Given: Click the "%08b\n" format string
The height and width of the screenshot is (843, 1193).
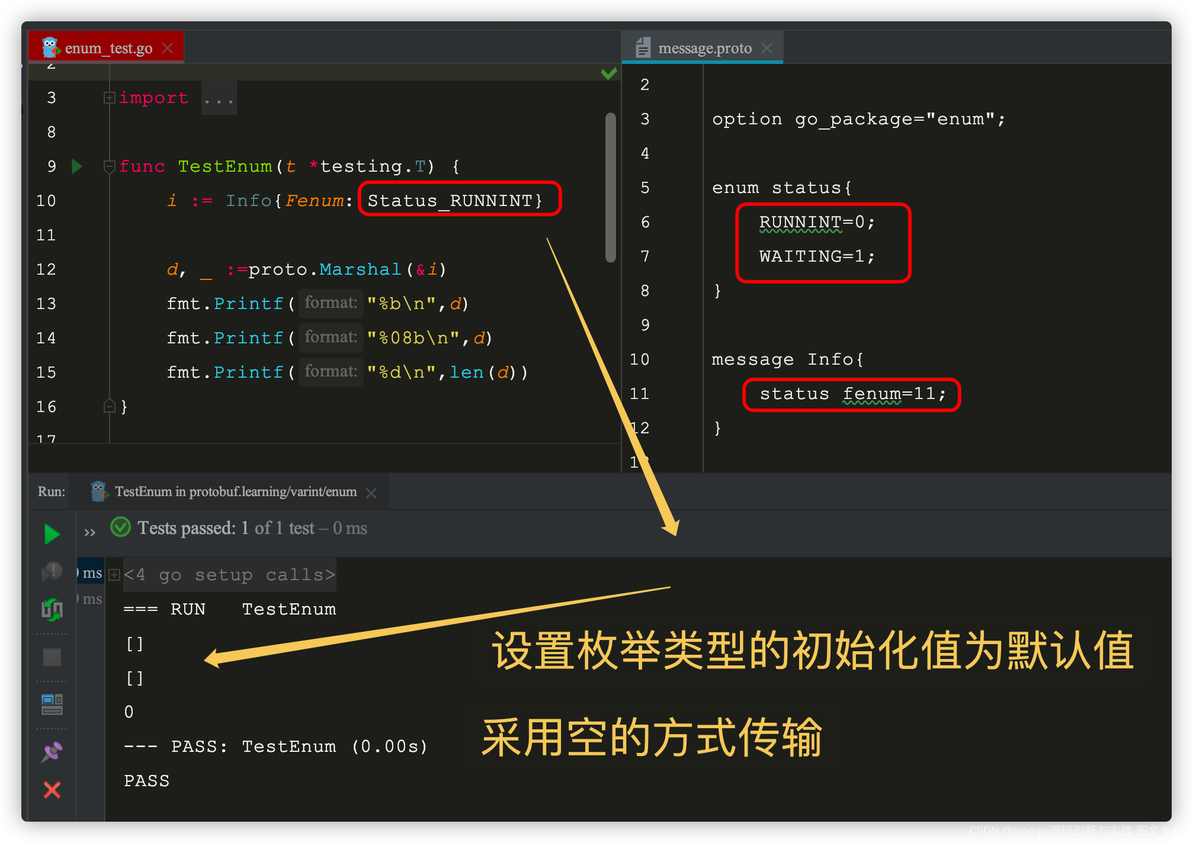Looking at the screenshot, I should pyautogui.click(x=413, y=338).
